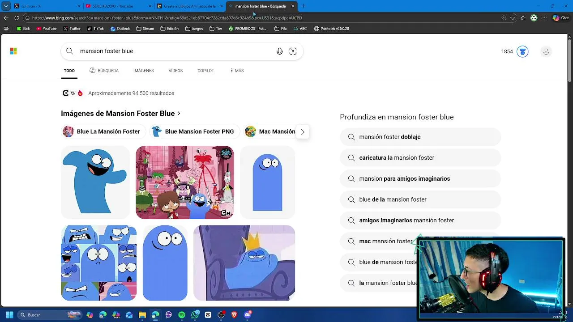Search suggestion amigos imaginarios mansión foster
Viewport: 573px width, 322px height.
tap(420, 220)
